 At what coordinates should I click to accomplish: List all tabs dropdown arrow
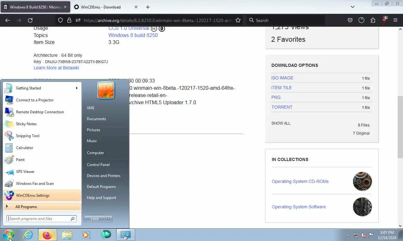click(x=352, y=7)
